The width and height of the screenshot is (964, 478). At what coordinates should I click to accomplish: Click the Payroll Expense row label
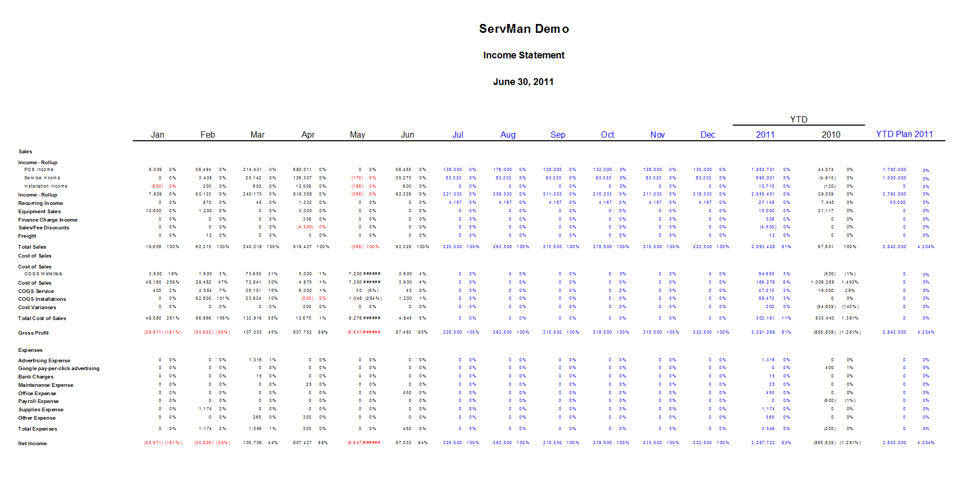pos(39,401)
